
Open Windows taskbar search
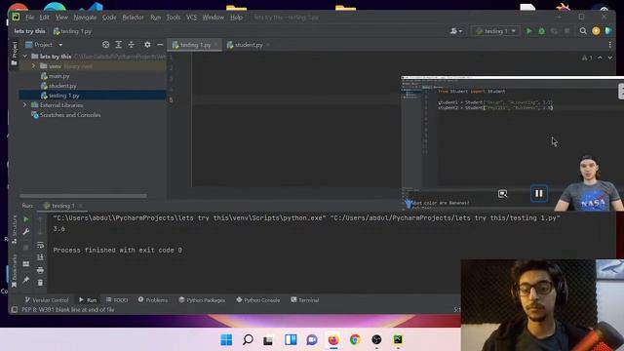point(248,340)
